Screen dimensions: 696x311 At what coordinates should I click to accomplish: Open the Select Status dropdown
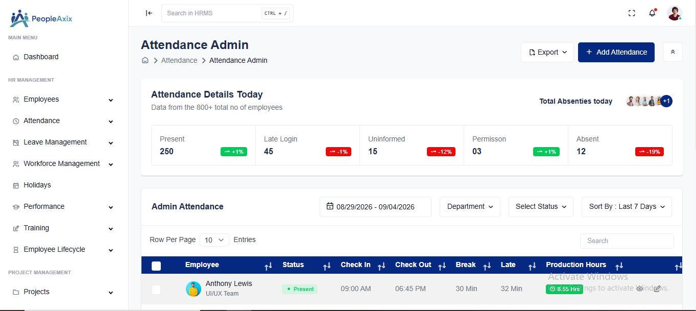541,207
